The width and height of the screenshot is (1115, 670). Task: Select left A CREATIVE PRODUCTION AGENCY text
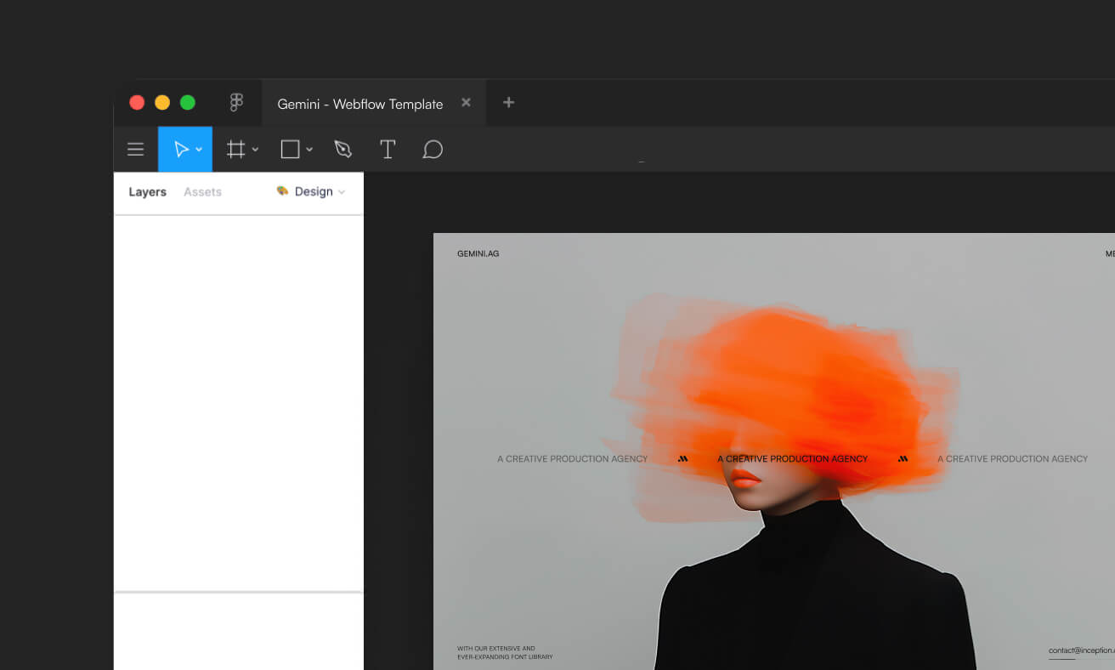tap(572, 459)
